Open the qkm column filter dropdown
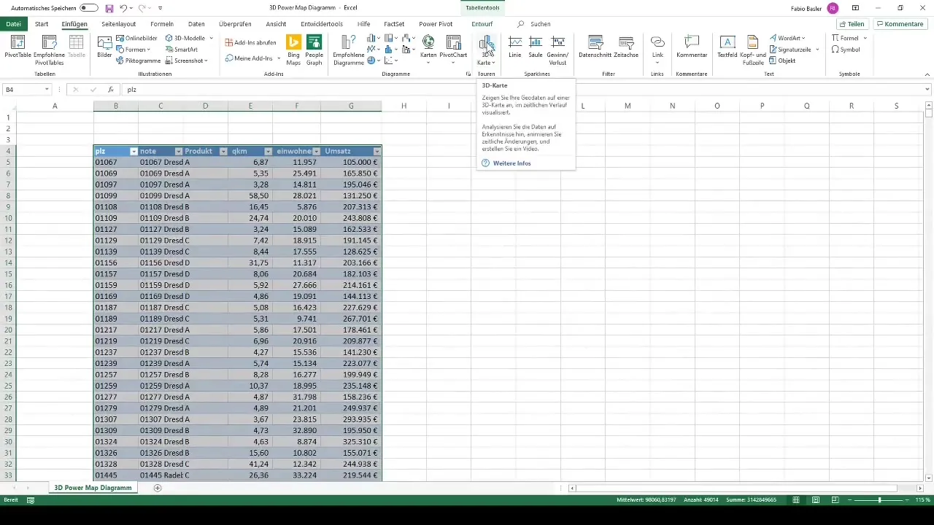The width and height of the screenshot is (934, 525). point(268,151)
